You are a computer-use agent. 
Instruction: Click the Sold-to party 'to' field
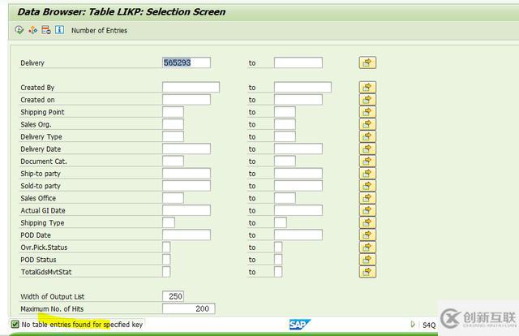click(x=298, y=186)
